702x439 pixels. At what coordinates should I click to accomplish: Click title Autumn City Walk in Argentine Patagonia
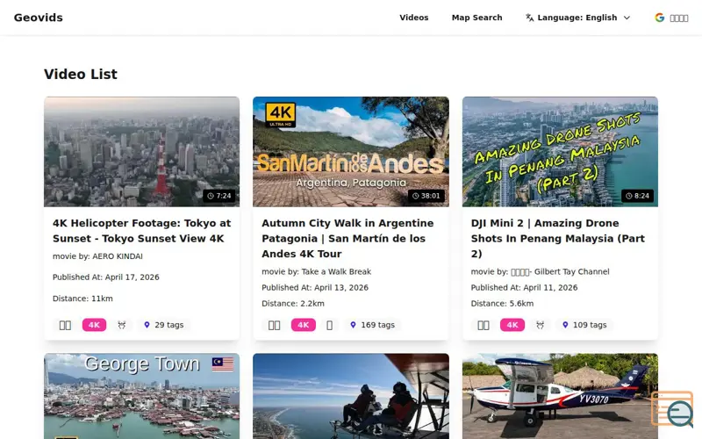coord(347,238)
